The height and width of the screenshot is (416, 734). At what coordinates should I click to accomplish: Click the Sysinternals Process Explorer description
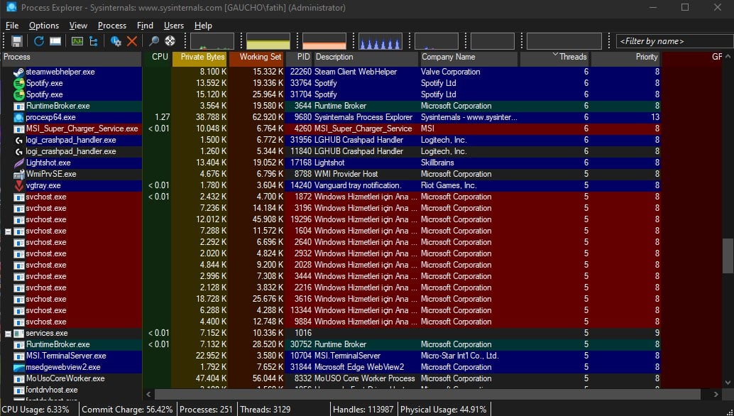[x=363, y=117]
